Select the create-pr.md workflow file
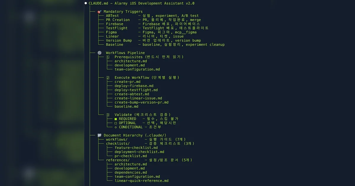Screen dimensions: 355x186 128,82
